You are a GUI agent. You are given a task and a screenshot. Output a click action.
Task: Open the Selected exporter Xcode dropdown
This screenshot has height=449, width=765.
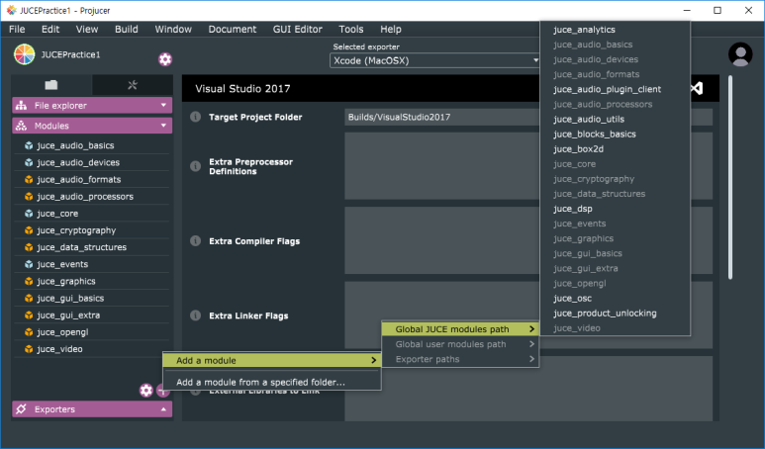click(x=434, y=60)
